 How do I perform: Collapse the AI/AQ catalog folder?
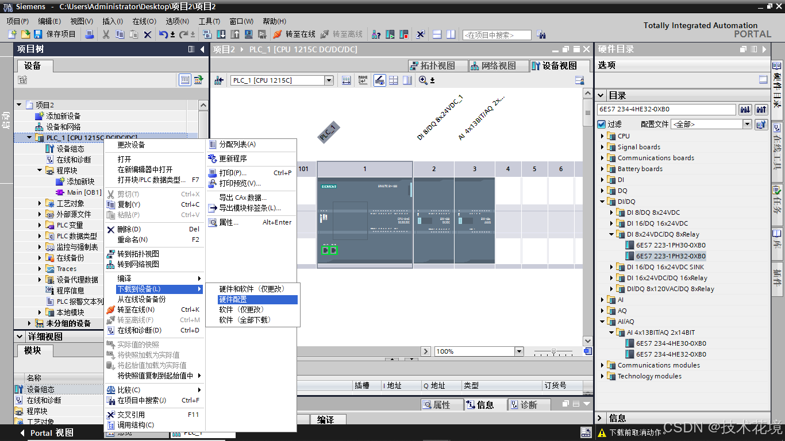pyautogui.click(x=603, y=322)
